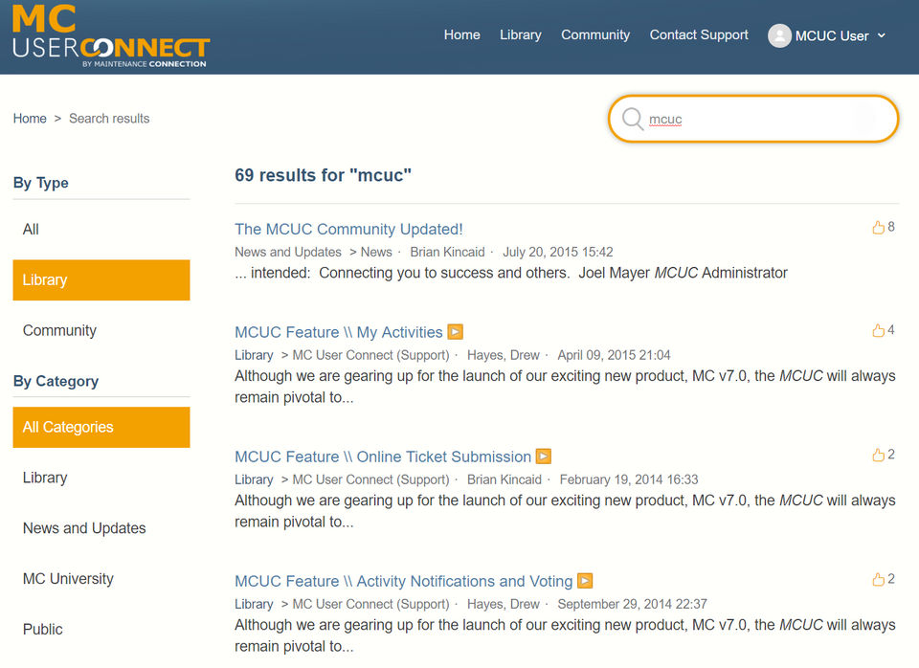Click MC User Connect (Support) under Online Ticket Submission
919x668 pixels.
click(x=370, y=479)
